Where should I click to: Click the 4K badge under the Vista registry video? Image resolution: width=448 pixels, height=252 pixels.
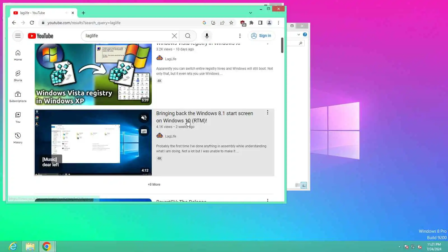(159, 81)
